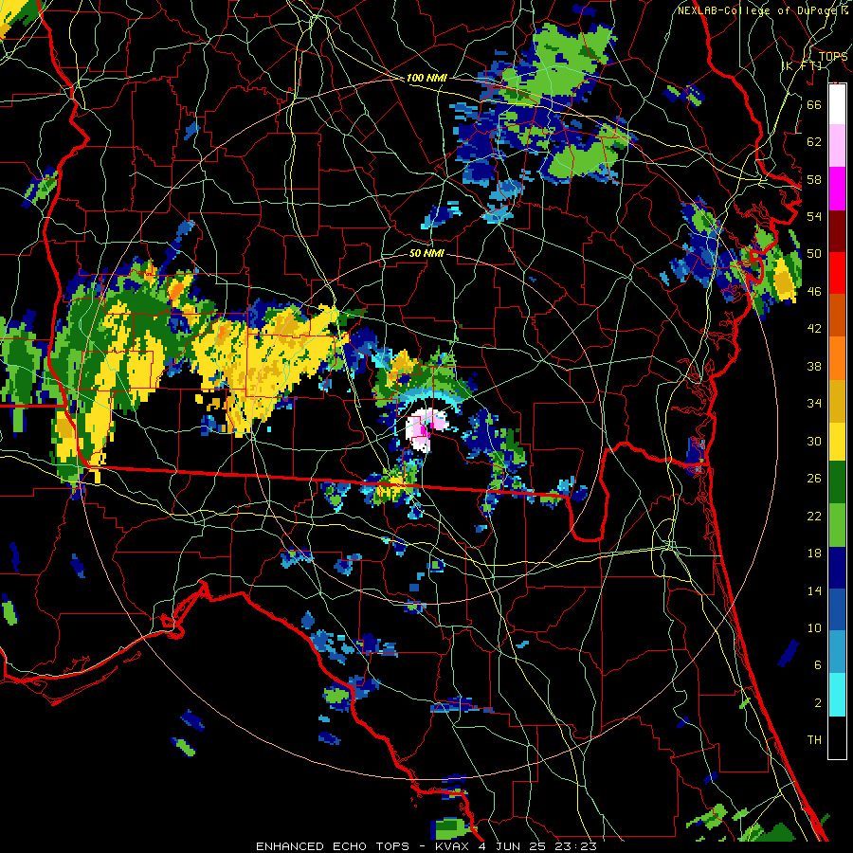Screen dimensions: 853x853
Task: Click the 26 legend value
Action: 814,479
